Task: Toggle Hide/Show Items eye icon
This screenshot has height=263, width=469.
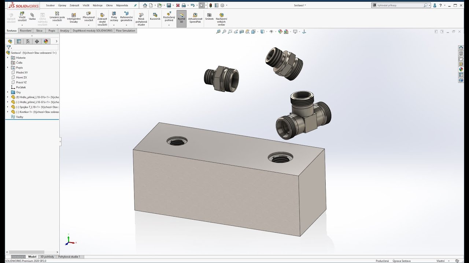Action: pyautogui.click(x=271, y=32)
